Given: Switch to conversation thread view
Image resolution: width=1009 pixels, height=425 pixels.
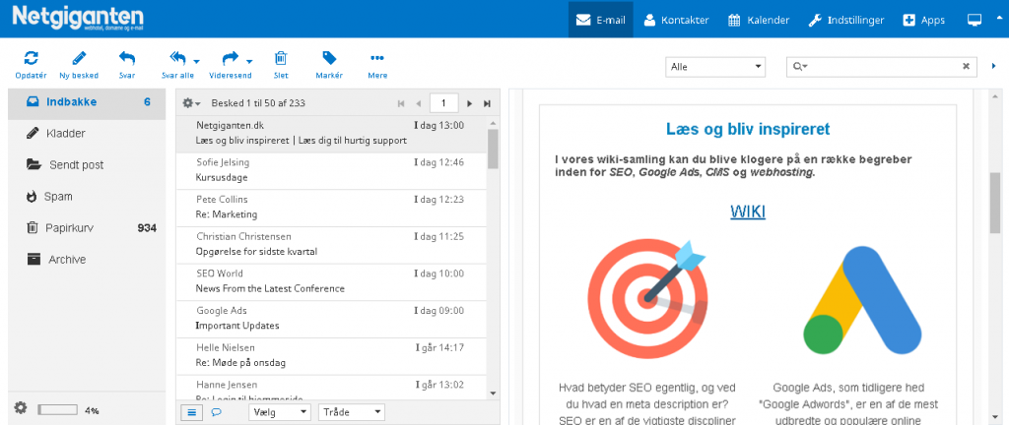Looking at the screenshot, I should (217, 412).
